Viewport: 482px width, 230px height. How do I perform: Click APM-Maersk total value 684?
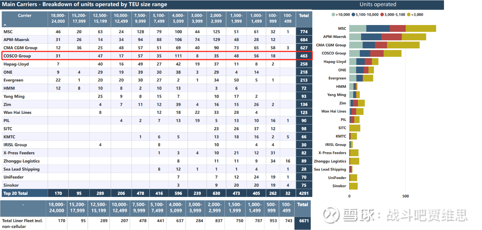coord(304,40)
